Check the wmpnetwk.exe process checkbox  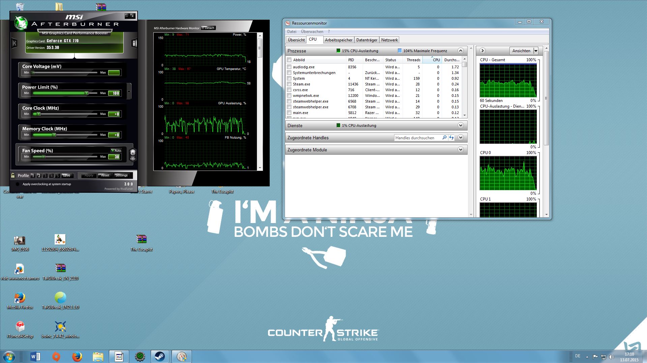tap(289, 96)
